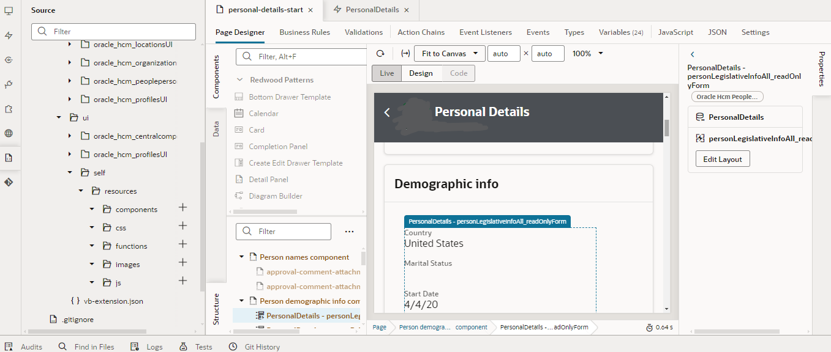Open the globe Translations icon in left rail
This screenshot has width=831, height=352.
pyautogui.click(x=9, y=133)
